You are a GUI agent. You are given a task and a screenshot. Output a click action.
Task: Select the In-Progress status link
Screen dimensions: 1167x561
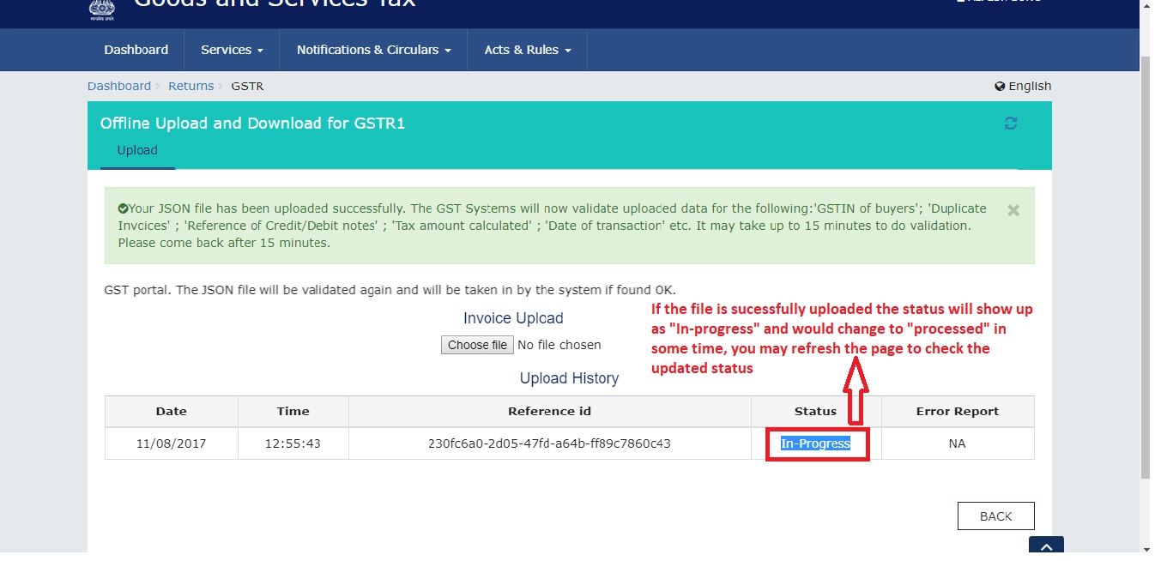[814, 443]
